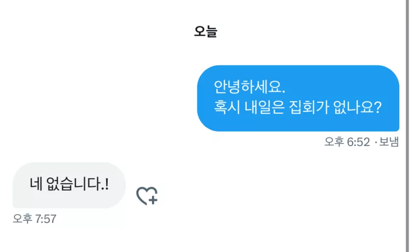Click the word "집회가" in sent message
Screen dimensions: 412x252
309,107
